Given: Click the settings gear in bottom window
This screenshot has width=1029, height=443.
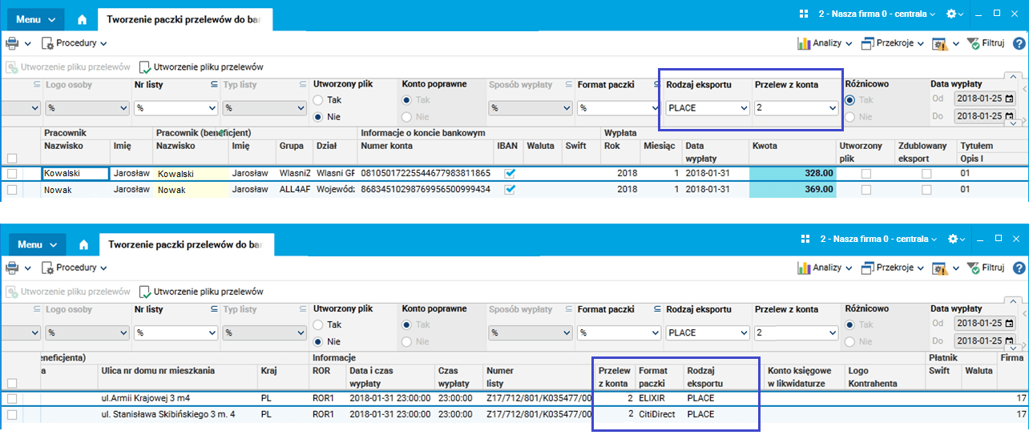Looking at the screenshot, I should point(952,239).
